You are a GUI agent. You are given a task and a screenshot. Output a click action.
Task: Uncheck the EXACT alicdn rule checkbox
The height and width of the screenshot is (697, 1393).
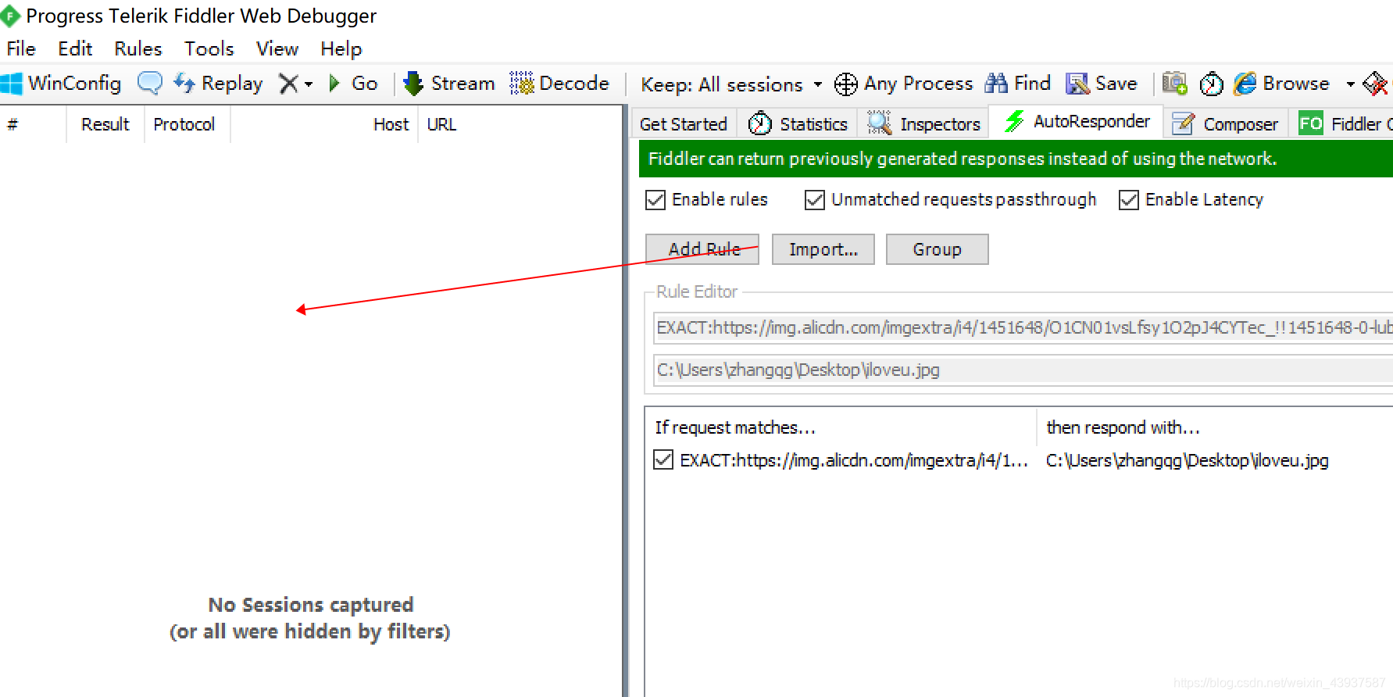pos(663,460)
